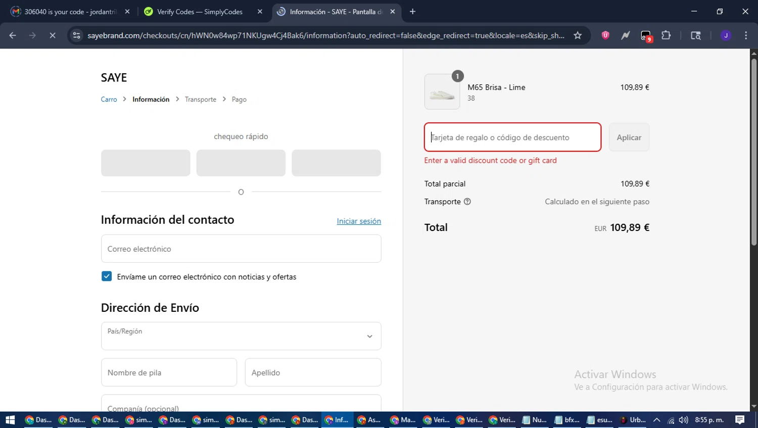The image size is (758, 428).
Task: Expand the País/Región dropdown
Action: 241,336
